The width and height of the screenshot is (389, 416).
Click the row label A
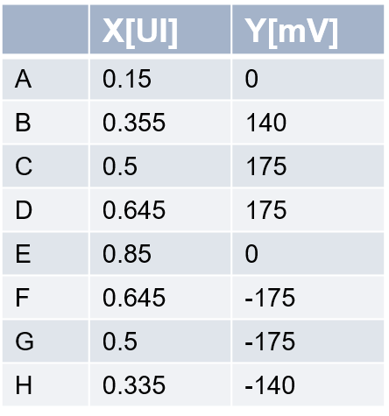[23, 79]
